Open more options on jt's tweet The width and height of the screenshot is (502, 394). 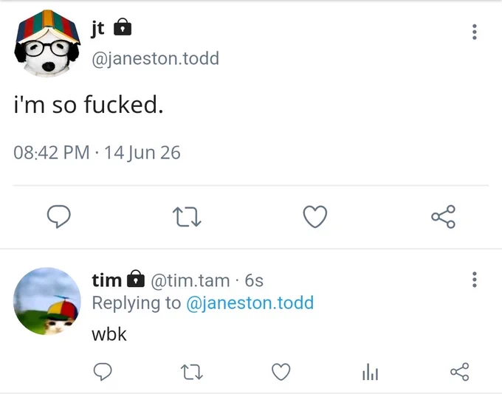[x=475, y=32]
